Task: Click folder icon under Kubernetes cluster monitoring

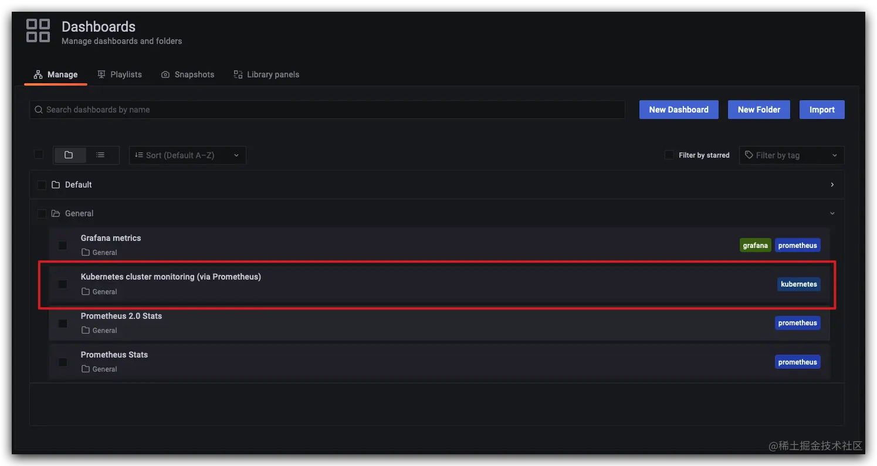Action: (x=86, y=291)
